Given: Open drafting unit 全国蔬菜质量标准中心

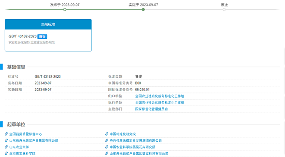Looking at the screenshot, I should (26, 134).
